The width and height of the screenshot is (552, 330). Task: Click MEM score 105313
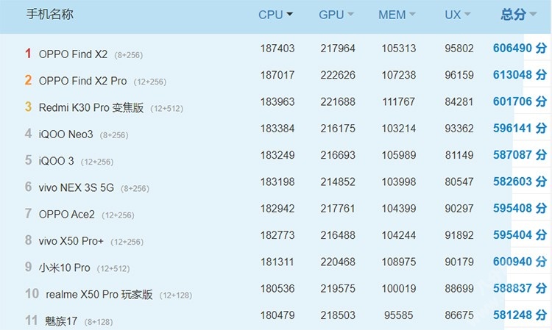coord(399,49)
